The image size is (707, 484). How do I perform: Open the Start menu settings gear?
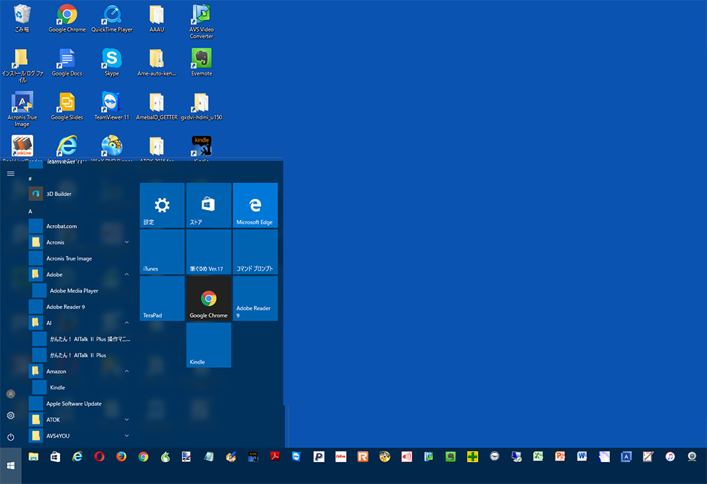tap(11, 415)
